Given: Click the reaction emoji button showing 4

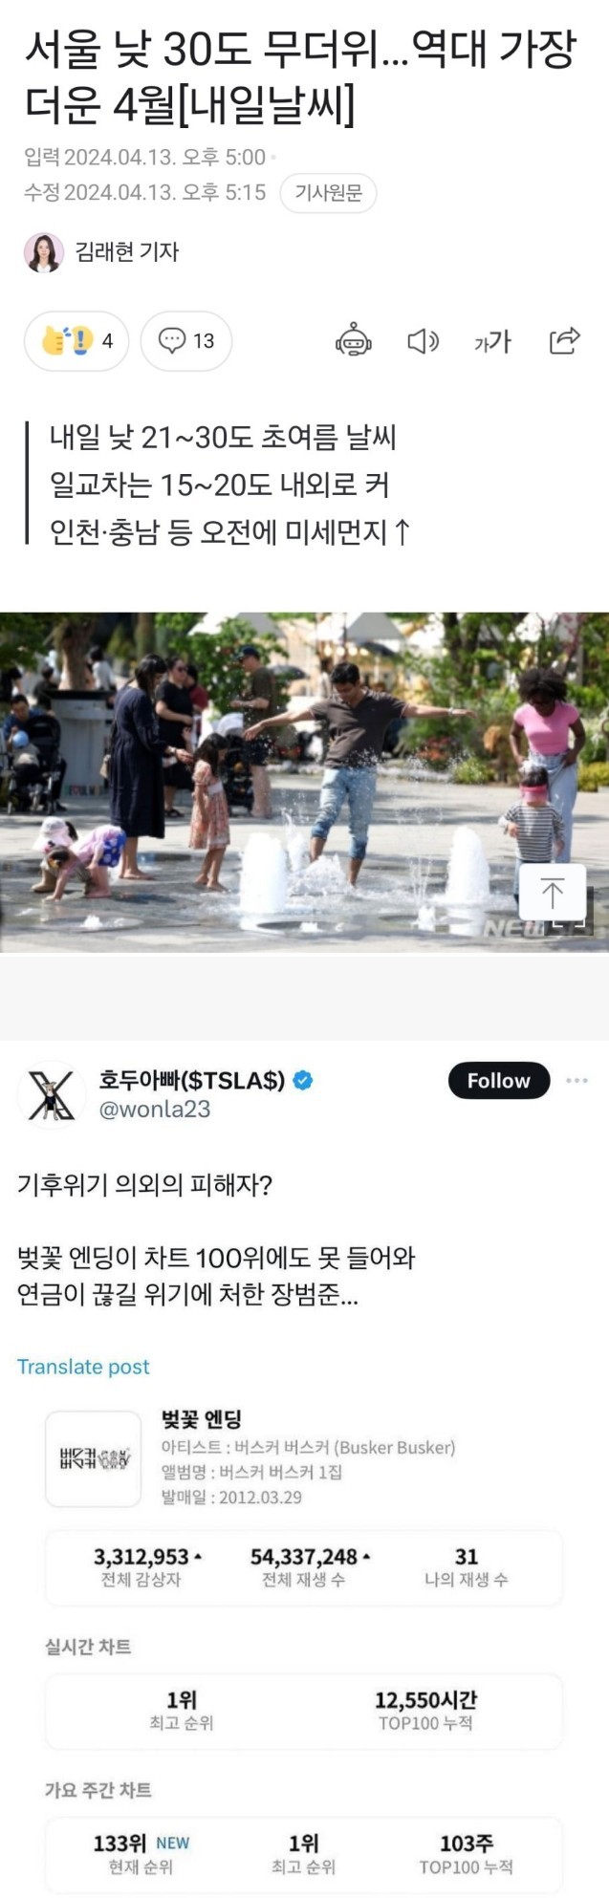Looking at the screenshot, I should point(76,340).
